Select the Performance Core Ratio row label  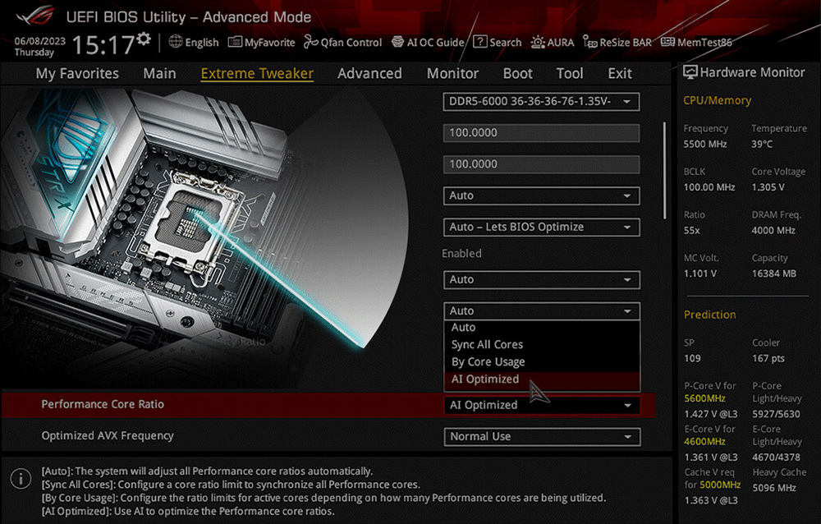pos(103,405)
